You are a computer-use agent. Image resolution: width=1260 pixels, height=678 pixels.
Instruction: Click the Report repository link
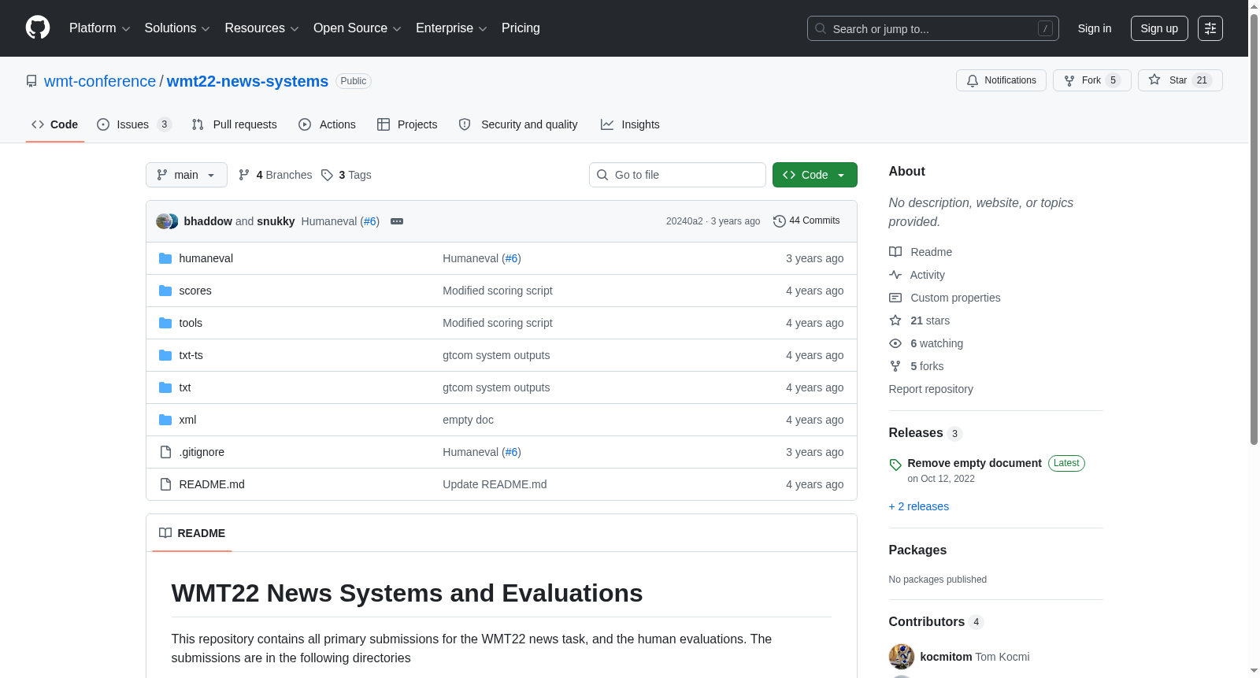click(931, 389)
